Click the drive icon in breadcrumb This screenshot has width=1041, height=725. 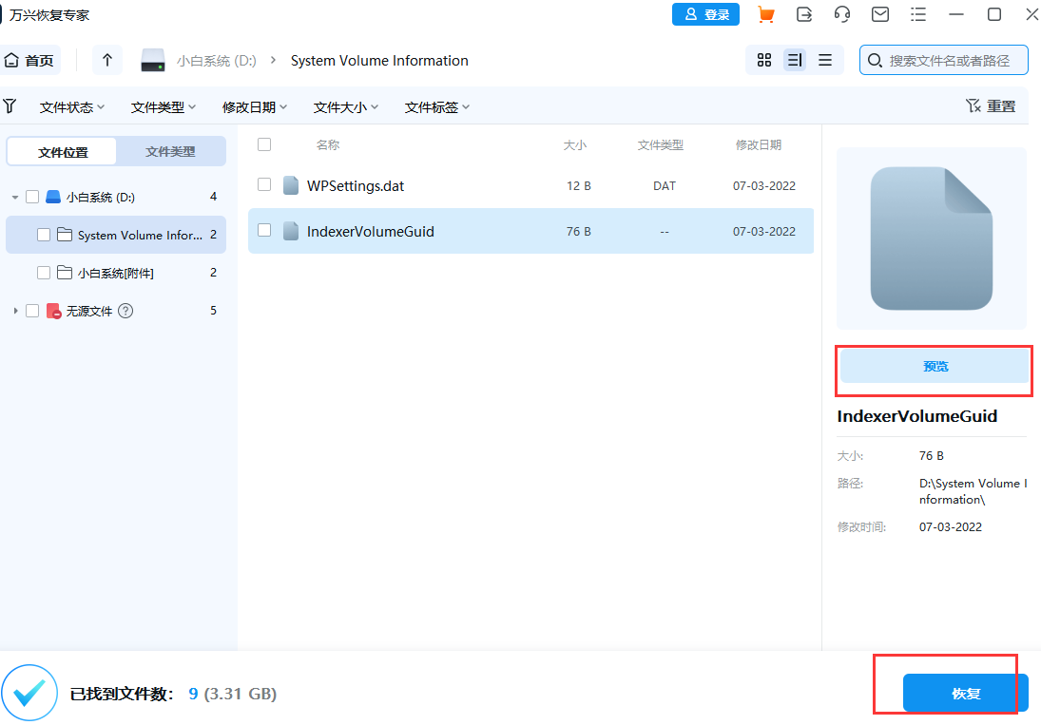coord(153,61)
